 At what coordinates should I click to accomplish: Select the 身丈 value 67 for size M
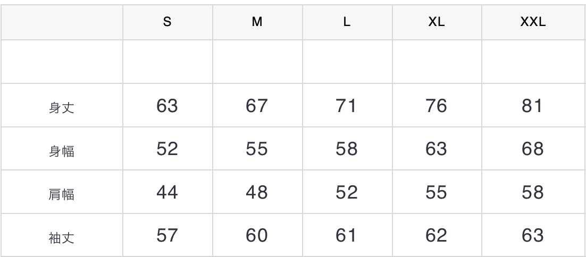[x=257, y=106]
